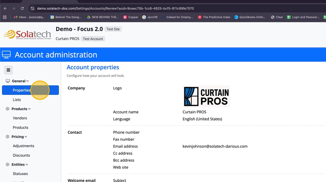Image resolution: width=326 pixels, height=182 pixels.
Task: Reload the page with the refresh icon
Action: pyautogui.click(x=22, y=9)
